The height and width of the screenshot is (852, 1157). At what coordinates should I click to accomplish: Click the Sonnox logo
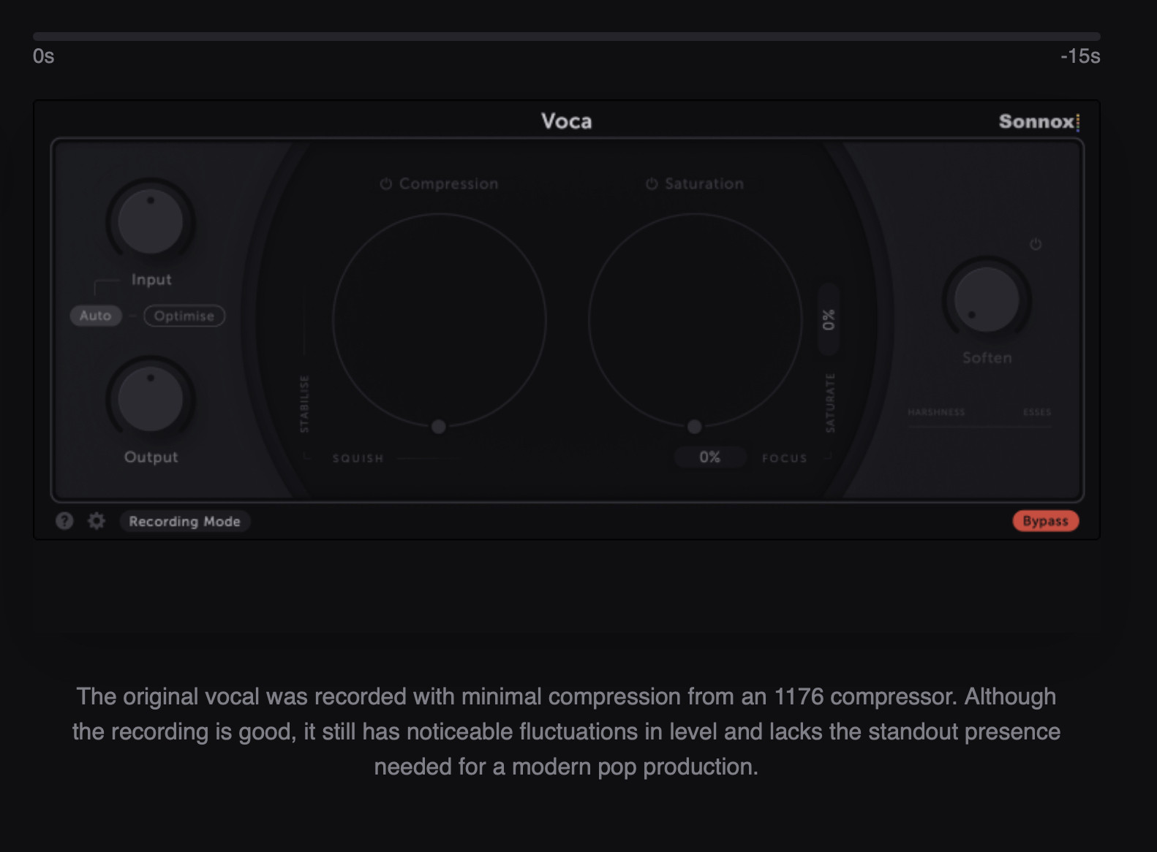(1039, 122)
